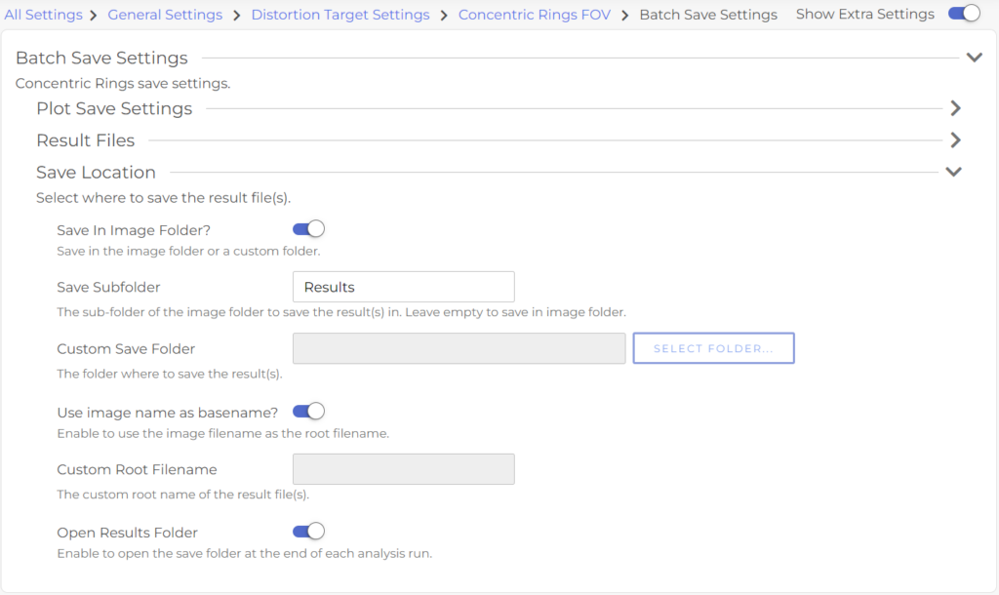Click the Save Subfolder label
The width and height of the screenshot is (999, 595).
tap(108, 288)
